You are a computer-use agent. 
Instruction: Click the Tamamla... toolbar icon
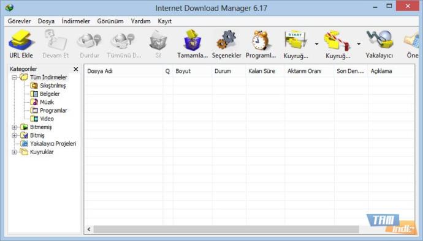[192, 40]
